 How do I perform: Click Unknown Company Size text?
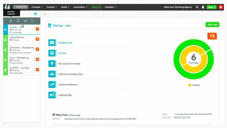point(70,74)
